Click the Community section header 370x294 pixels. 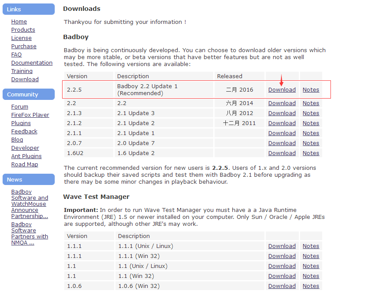coord(29,94)
